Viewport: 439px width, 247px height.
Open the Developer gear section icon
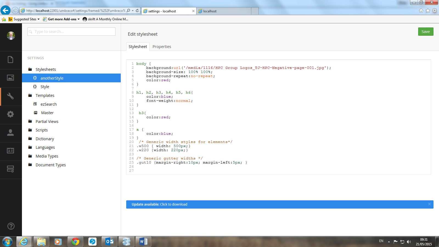(x=10, y=114)
